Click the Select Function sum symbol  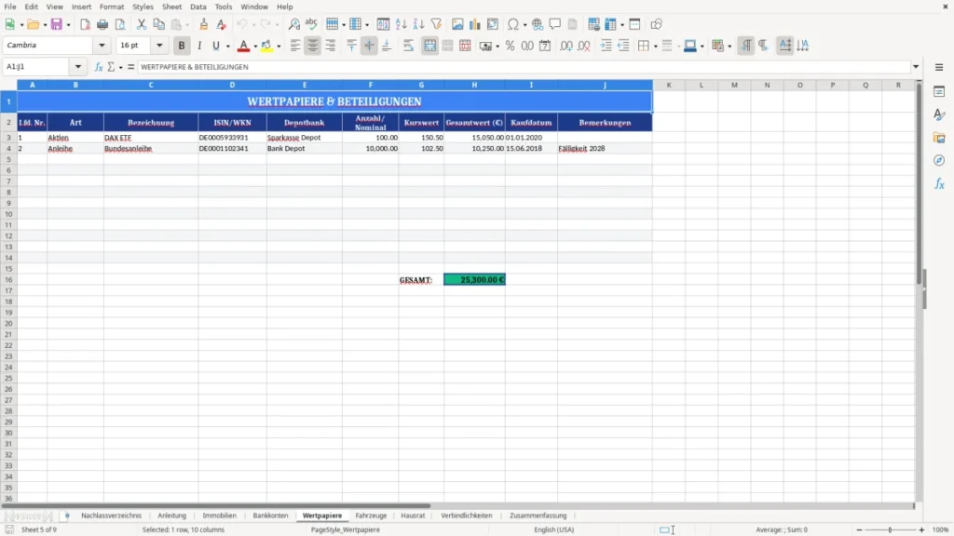click(112, 67)
